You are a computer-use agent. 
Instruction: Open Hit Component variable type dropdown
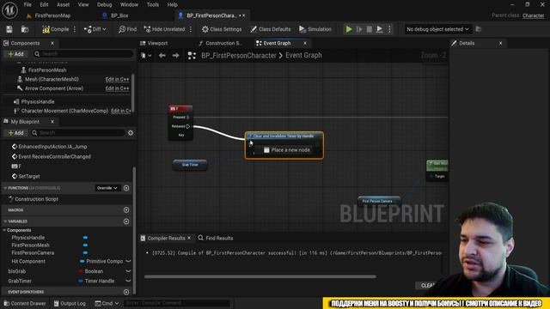[x=105, y=261]
